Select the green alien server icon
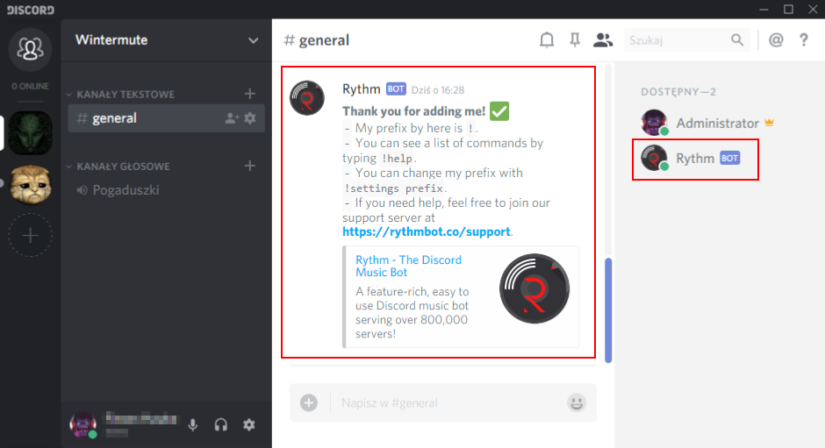The image size is (825, 448). (x=30, y=132)
